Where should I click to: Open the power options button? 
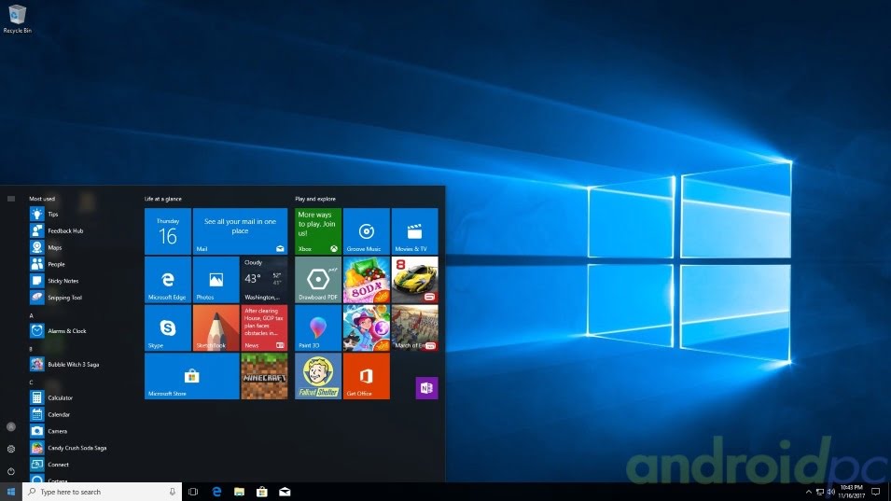(11, 472)
